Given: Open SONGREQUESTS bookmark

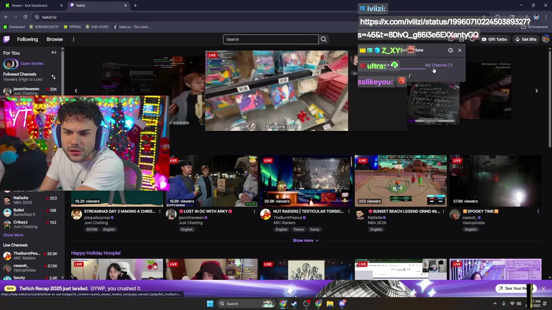Looking at the screenshot, I should [x=44, y=27].
